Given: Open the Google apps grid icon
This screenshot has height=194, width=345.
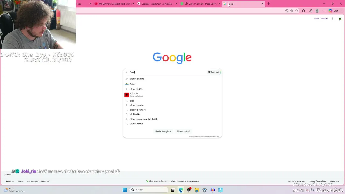Looking at the screenshot, I should tap(333, 19).
